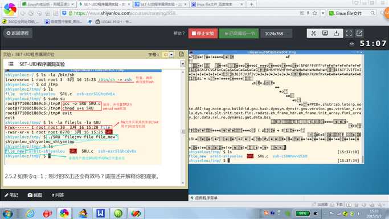Click the remote terminal window title bar

[276, 52]
